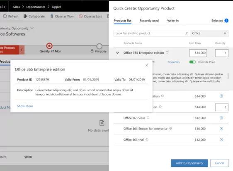Open the Collaborate command
The image size is (233, 171).
(34, 16)
